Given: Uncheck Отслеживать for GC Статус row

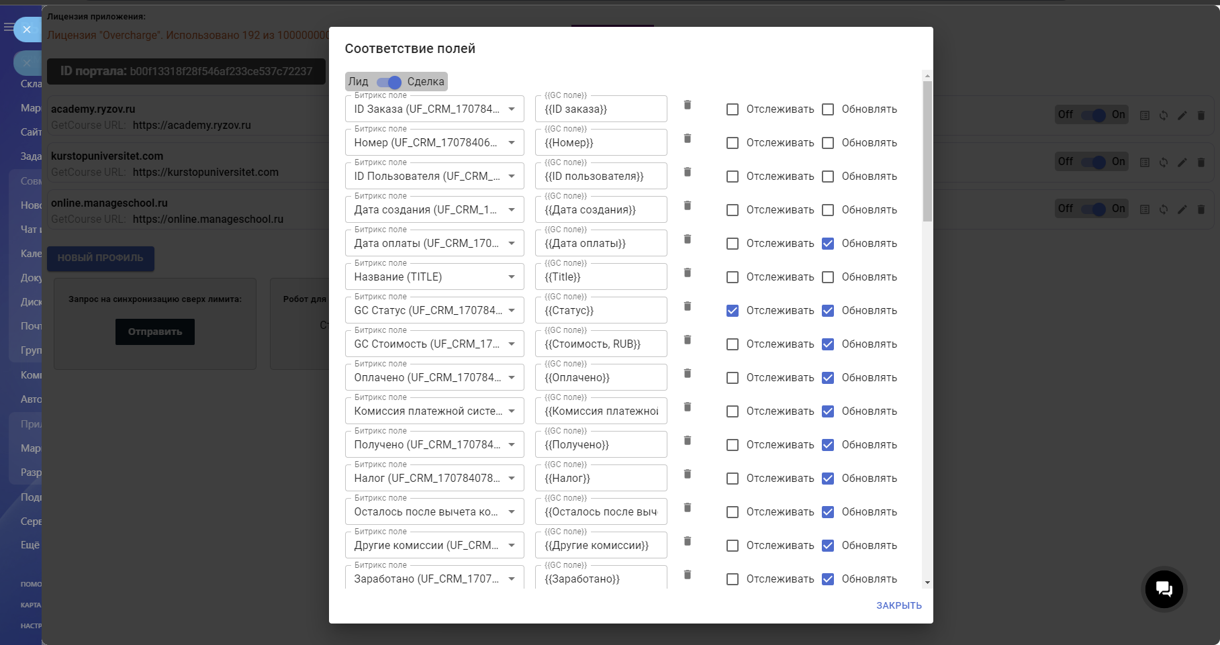Looking at the screenshot, I should click(733, 311).
